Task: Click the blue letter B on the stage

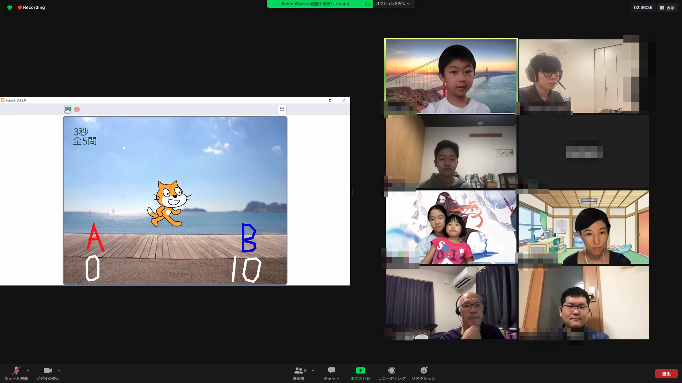Action: (249, 238)
